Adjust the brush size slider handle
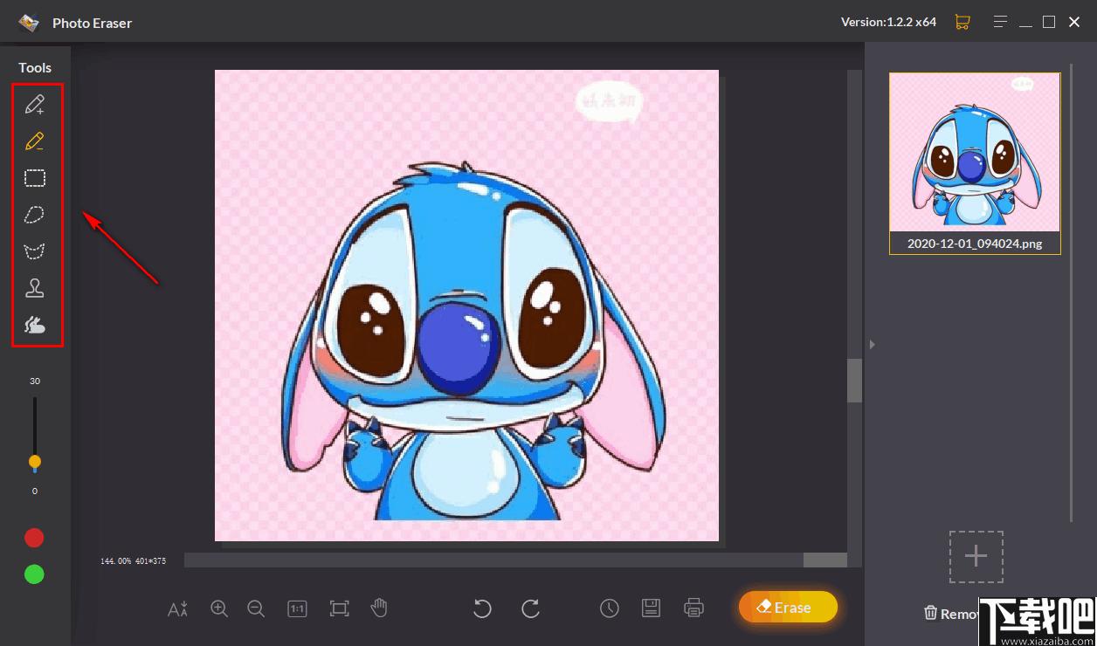Image resolution: width=1097 pixels, height=646 pixels. pyautogui.click(x=35, y=461)
